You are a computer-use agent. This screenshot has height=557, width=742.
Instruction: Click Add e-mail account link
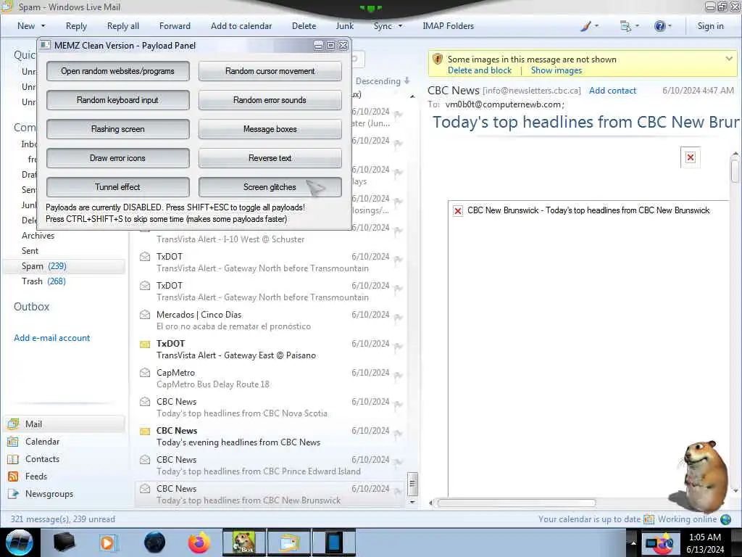coord(51,338)
